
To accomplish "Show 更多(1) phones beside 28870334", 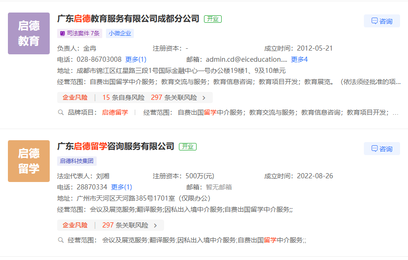I will click(121, 187).
